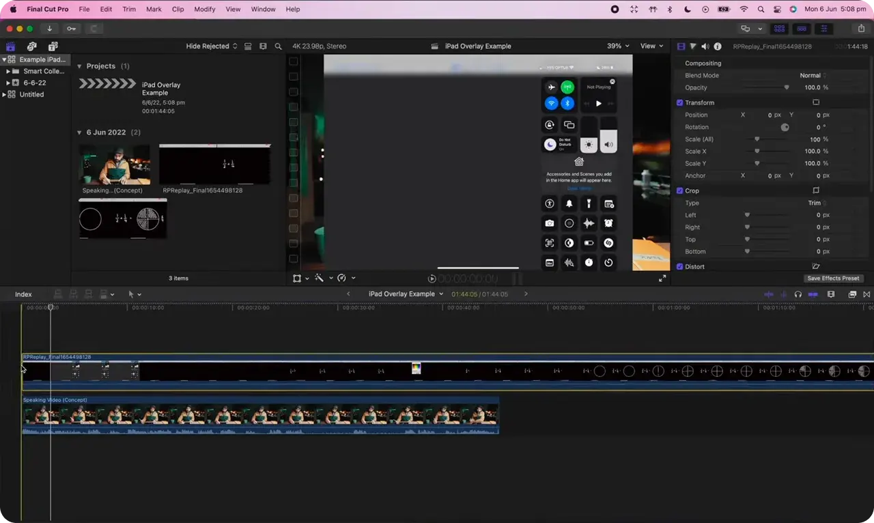Open the Color Inspector triangle icon
This screenshot has width=874, height=523.
point(693,46)
